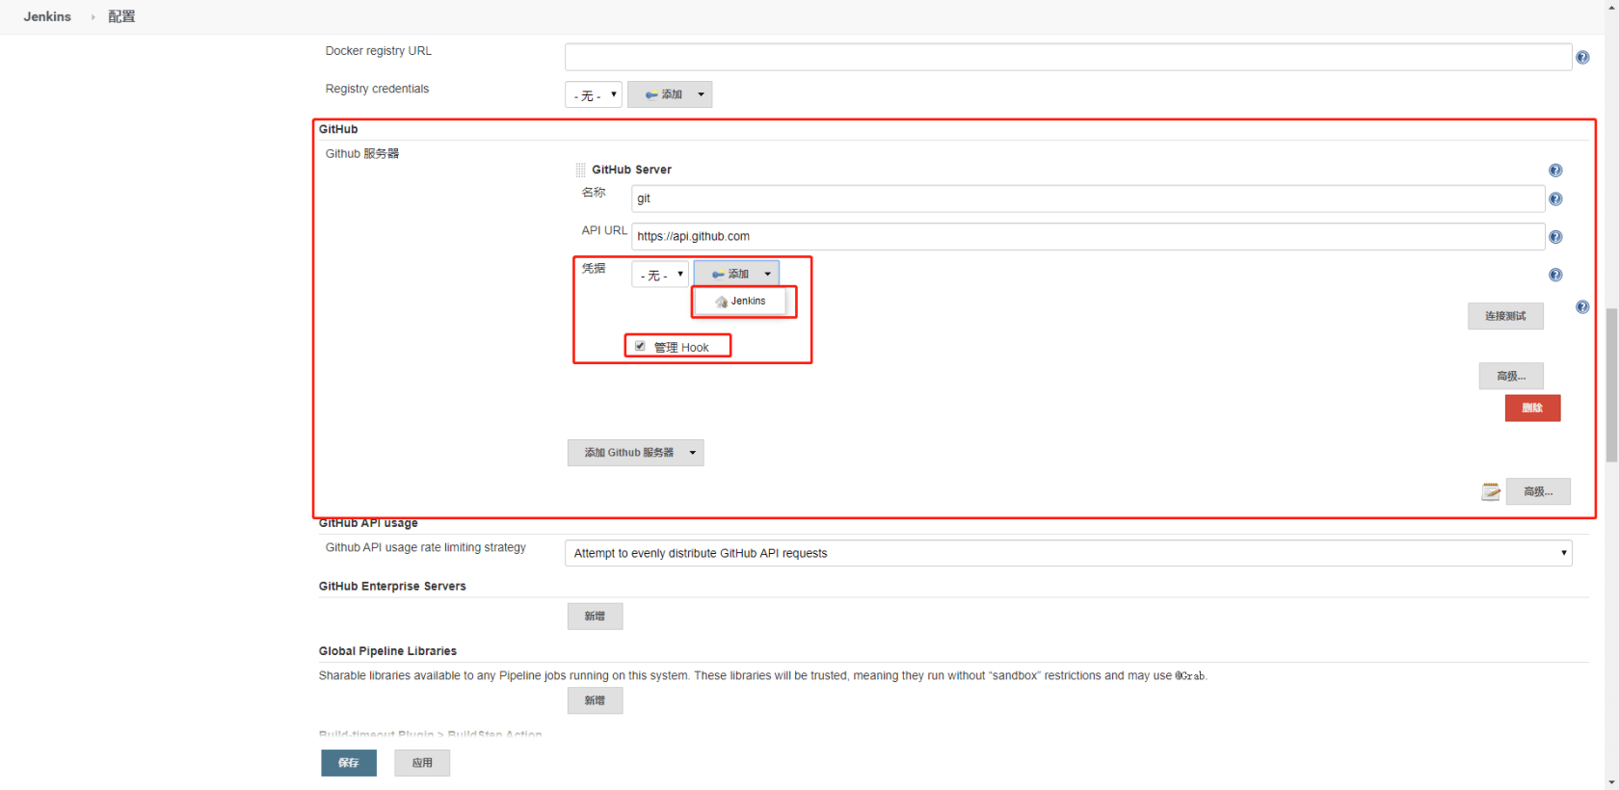Click the 'Global Pipeline Libraries' heading
1619x790 pixels.
coord(387,651)
